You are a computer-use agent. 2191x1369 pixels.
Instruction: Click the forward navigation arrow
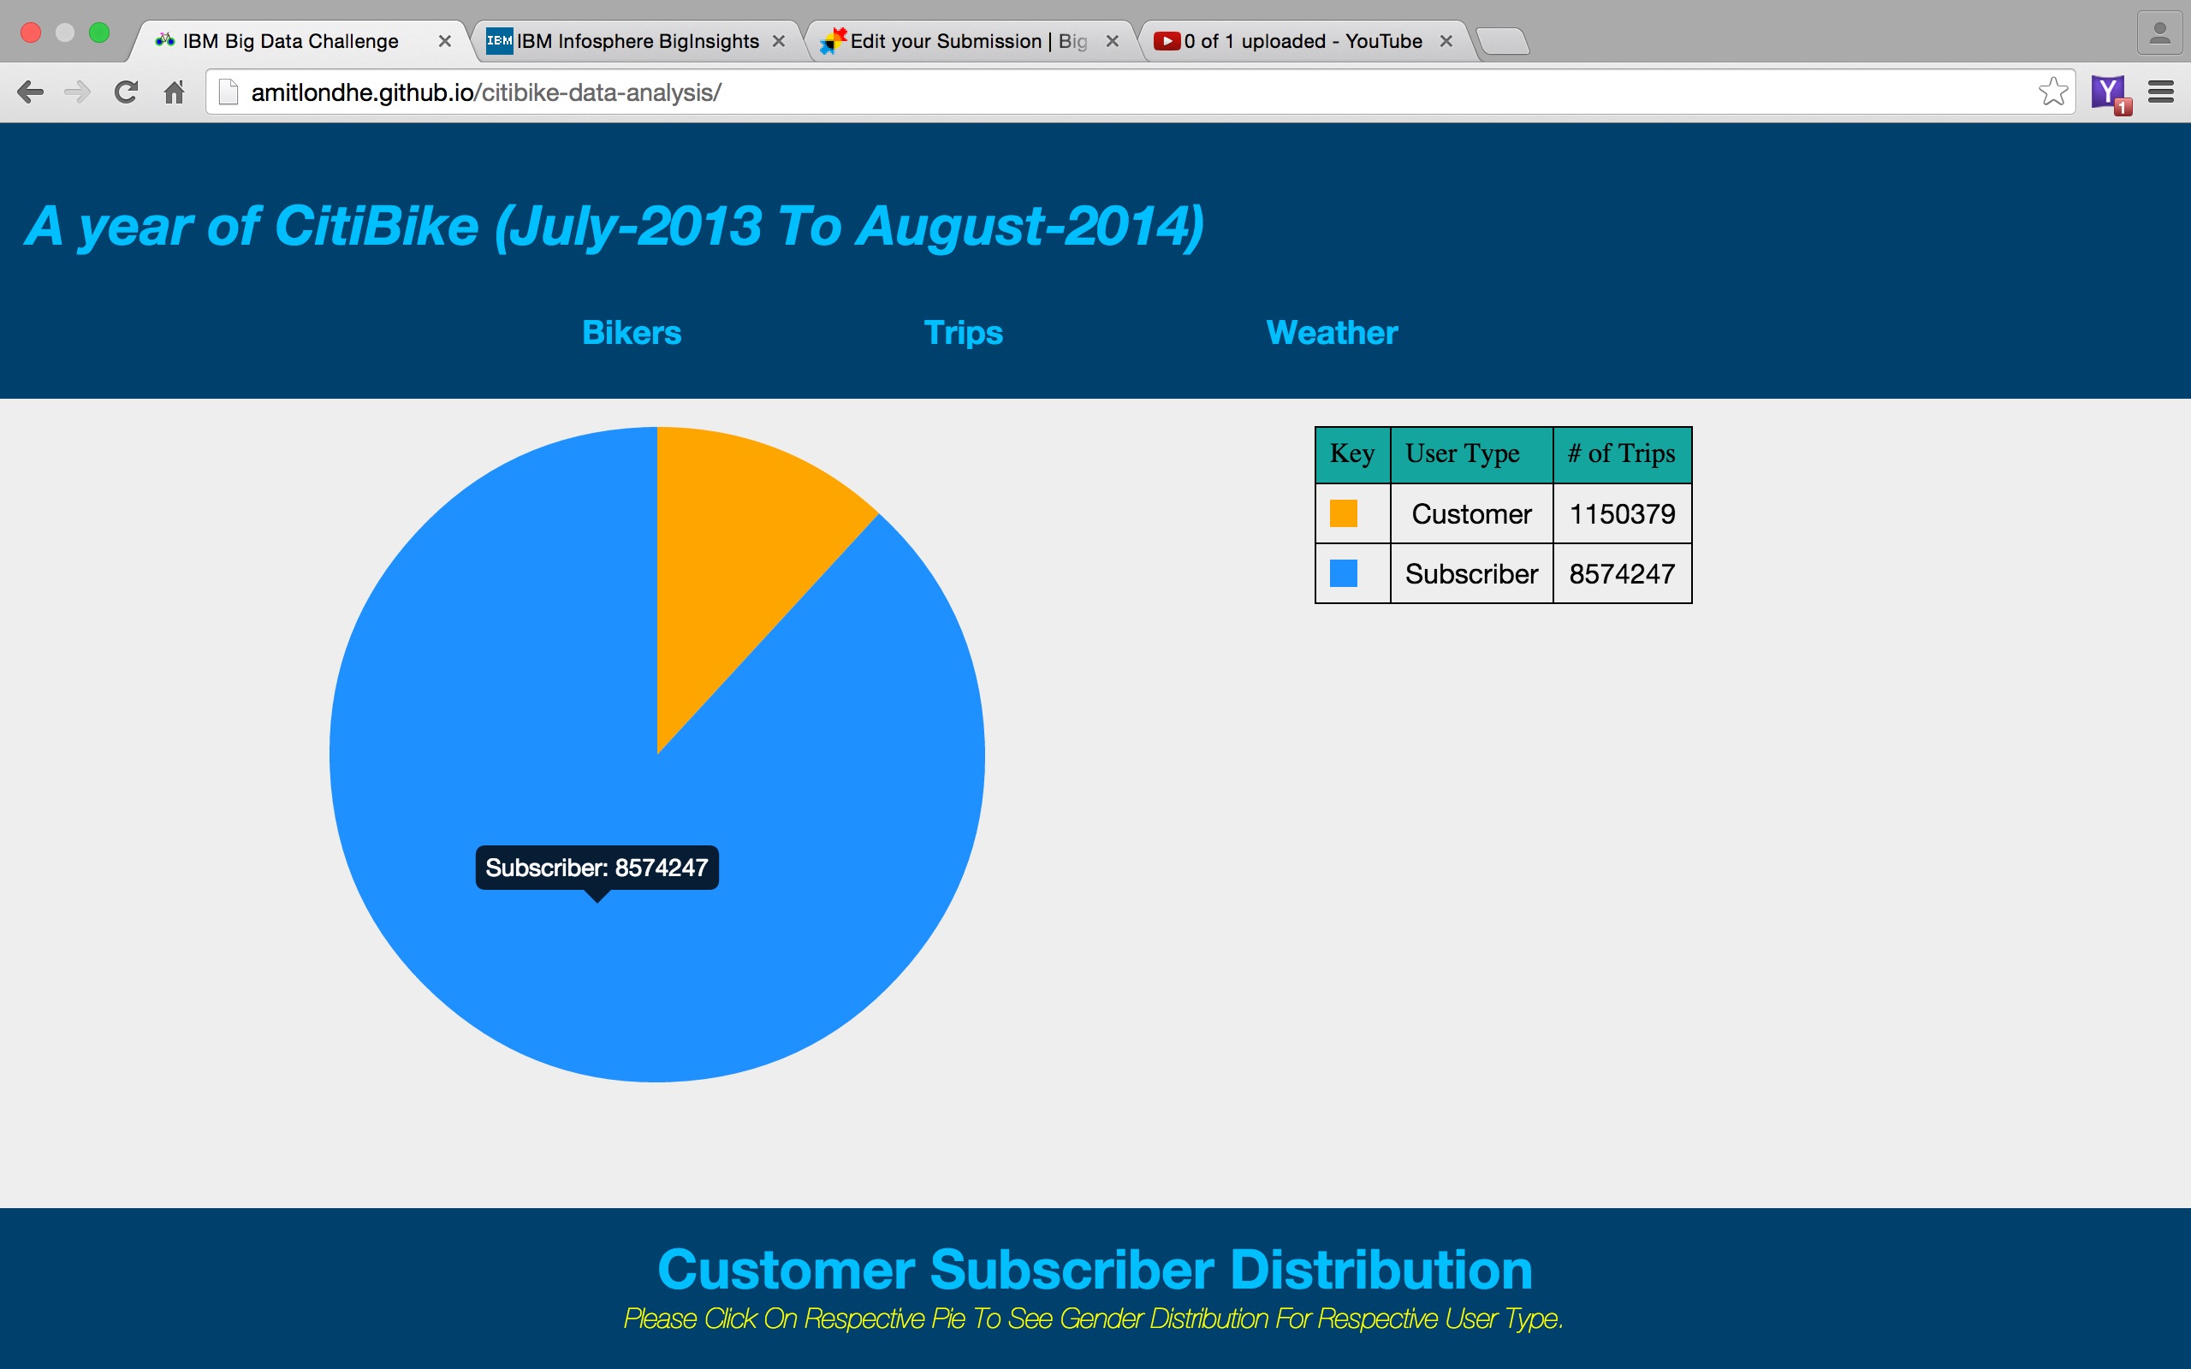click(x=78, y=92)
